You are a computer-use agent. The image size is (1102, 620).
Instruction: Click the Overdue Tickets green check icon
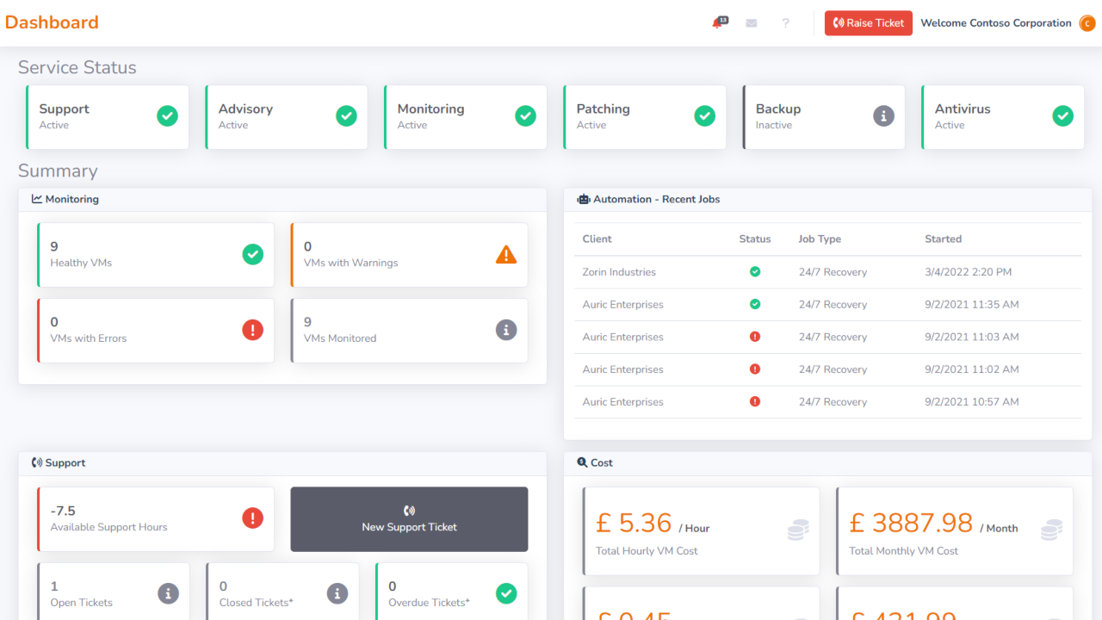pyautogui.click(x=506, y=593)
